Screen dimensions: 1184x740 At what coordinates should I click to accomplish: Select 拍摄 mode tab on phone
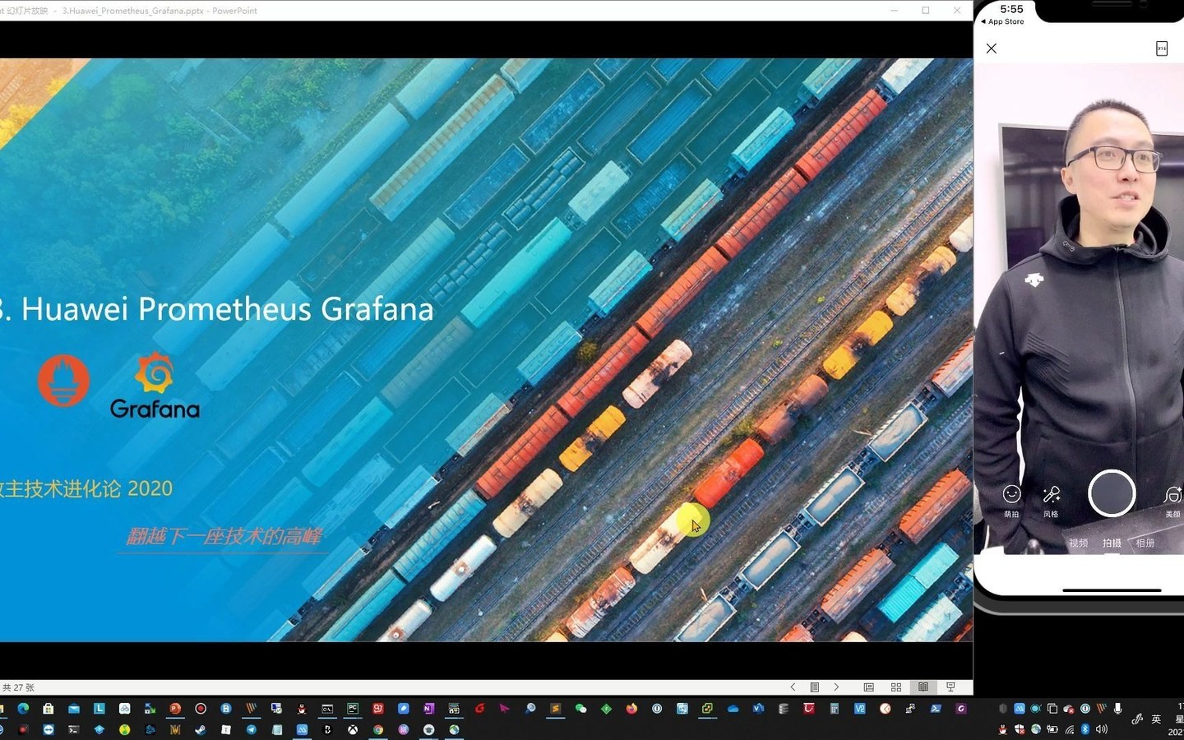(x=1112, y=543)
